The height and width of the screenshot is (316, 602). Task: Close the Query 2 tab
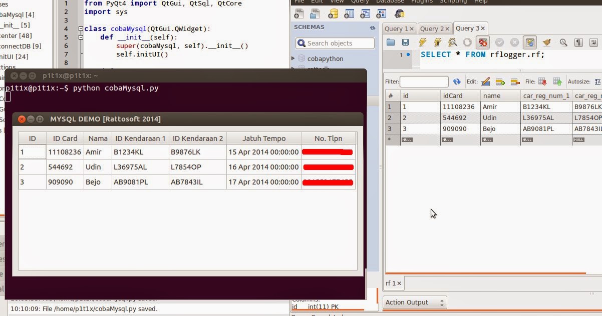point(447,29)
